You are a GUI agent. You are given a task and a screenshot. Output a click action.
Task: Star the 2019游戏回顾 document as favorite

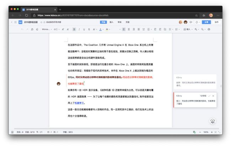(41, 22)
